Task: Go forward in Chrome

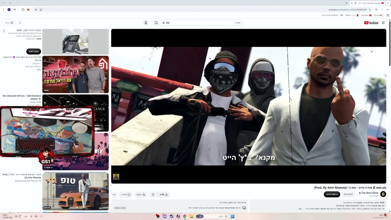Action: click(x=382, y=10)
